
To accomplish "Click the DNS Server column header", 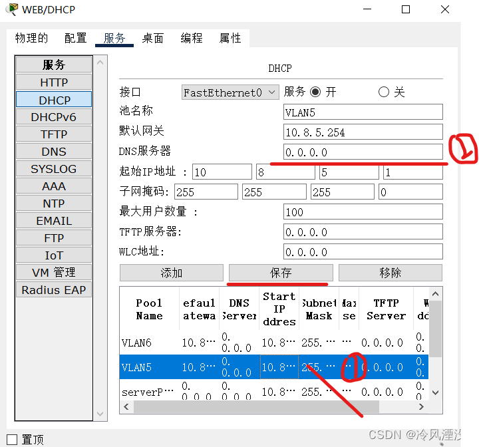I will (239, 309).
